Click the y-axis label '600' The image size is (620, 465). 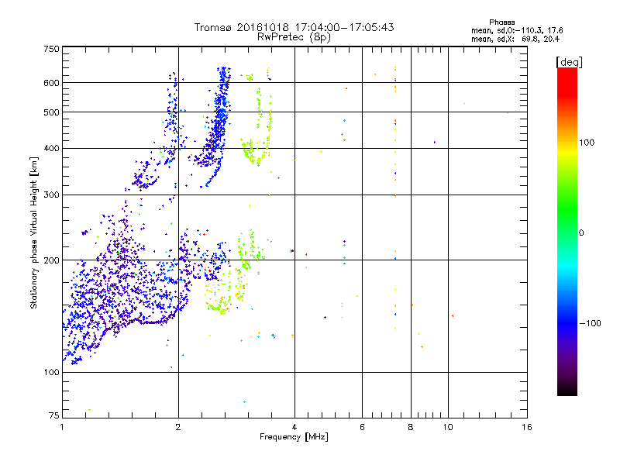(x=51, y=83)
